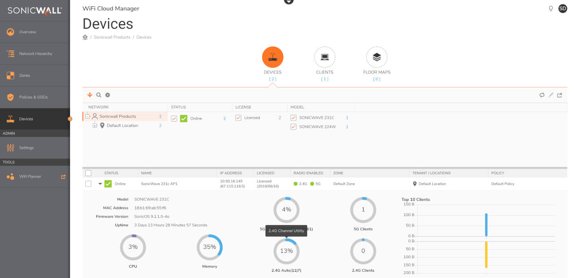Click the gear icon in device toolbar
The width and height of the screenshot is (574, 278).
[x=108, y=95]
